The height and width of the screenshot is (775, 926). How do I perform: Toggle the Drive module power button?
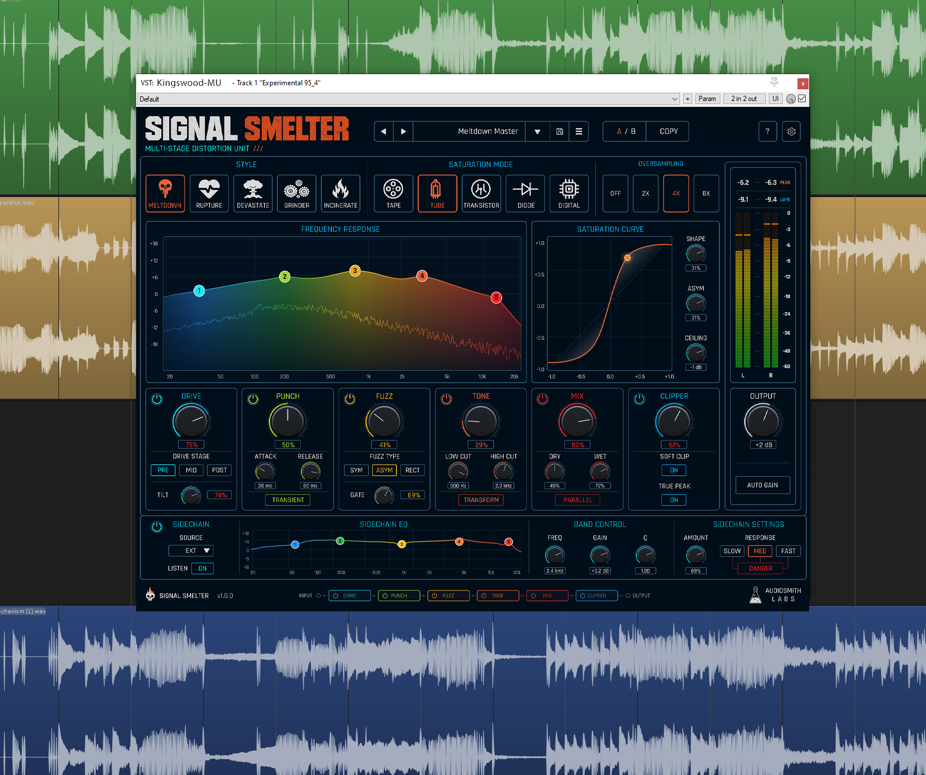pos(157,399)
